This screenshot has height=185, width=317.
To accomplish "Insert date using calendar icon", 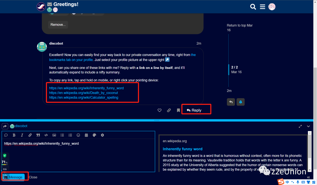I will 86,135.
